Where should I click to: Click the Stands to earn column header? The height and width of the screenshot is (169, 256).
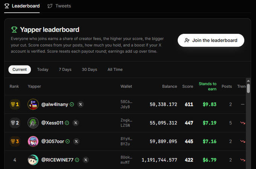point(207,86)
